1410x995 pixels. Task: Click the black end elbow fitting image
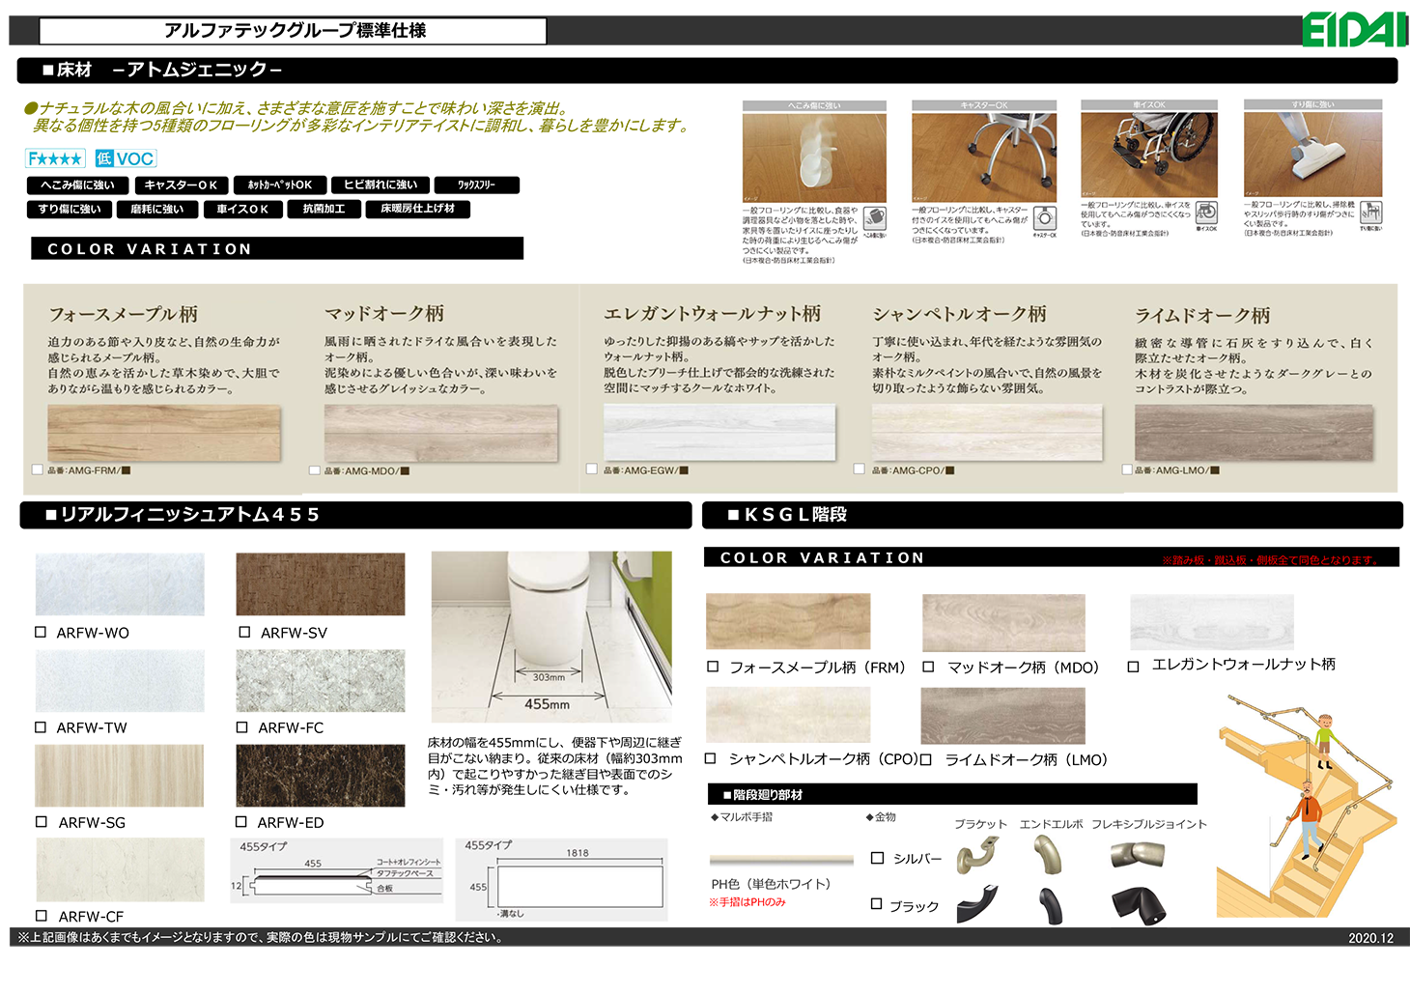click(1052, 906)
